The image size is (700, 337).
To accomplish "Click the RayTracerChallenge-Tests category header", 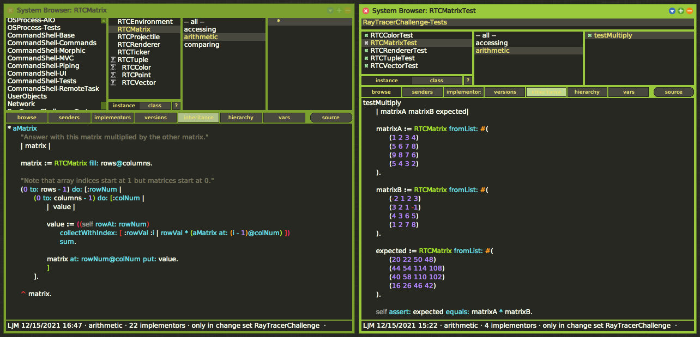I will [x=528, y=22].
